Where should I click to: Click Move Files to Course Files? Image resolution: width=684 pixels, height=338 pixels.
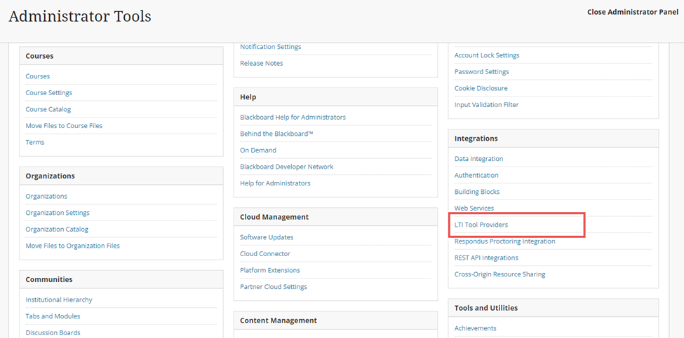pos(64,126)
